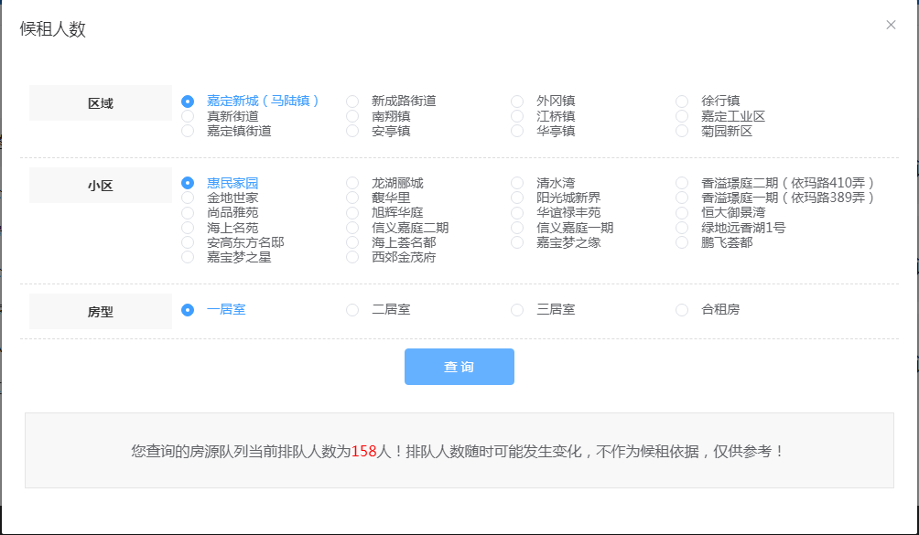The height and width of the screenshot is (535, 919).
Task: Select 二居室 room type
Action: [352, 310]
